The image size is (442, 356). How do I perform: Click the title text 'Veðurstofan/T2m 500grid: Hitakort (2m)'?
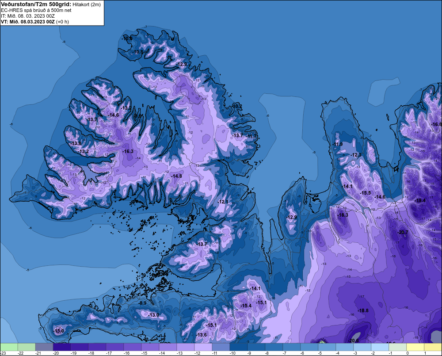pyautogui.click(x=51, y=4)
